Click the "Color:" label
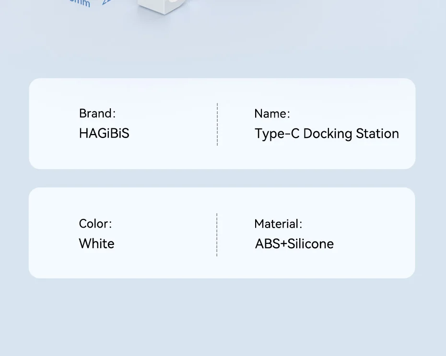Image resolution: width=446 pixels, height=356 pixels. click(x=95, y=224)
